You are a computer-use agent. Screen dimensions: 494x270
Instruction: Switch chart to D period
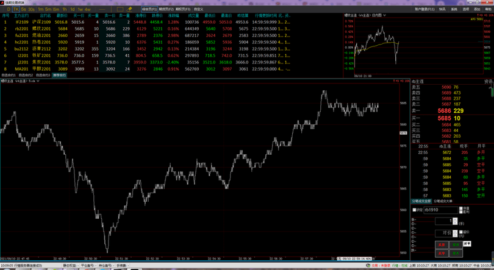click(x=9, y=9)
